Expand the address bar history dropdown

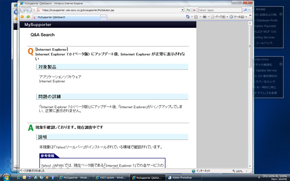[182, 10]
